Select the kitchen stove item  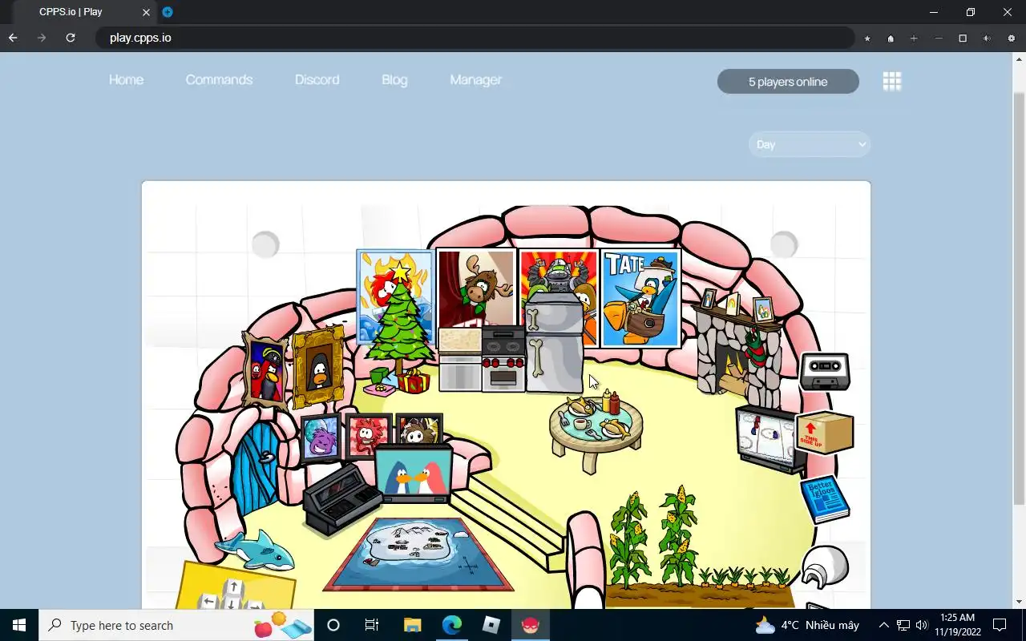coord(503,358)
